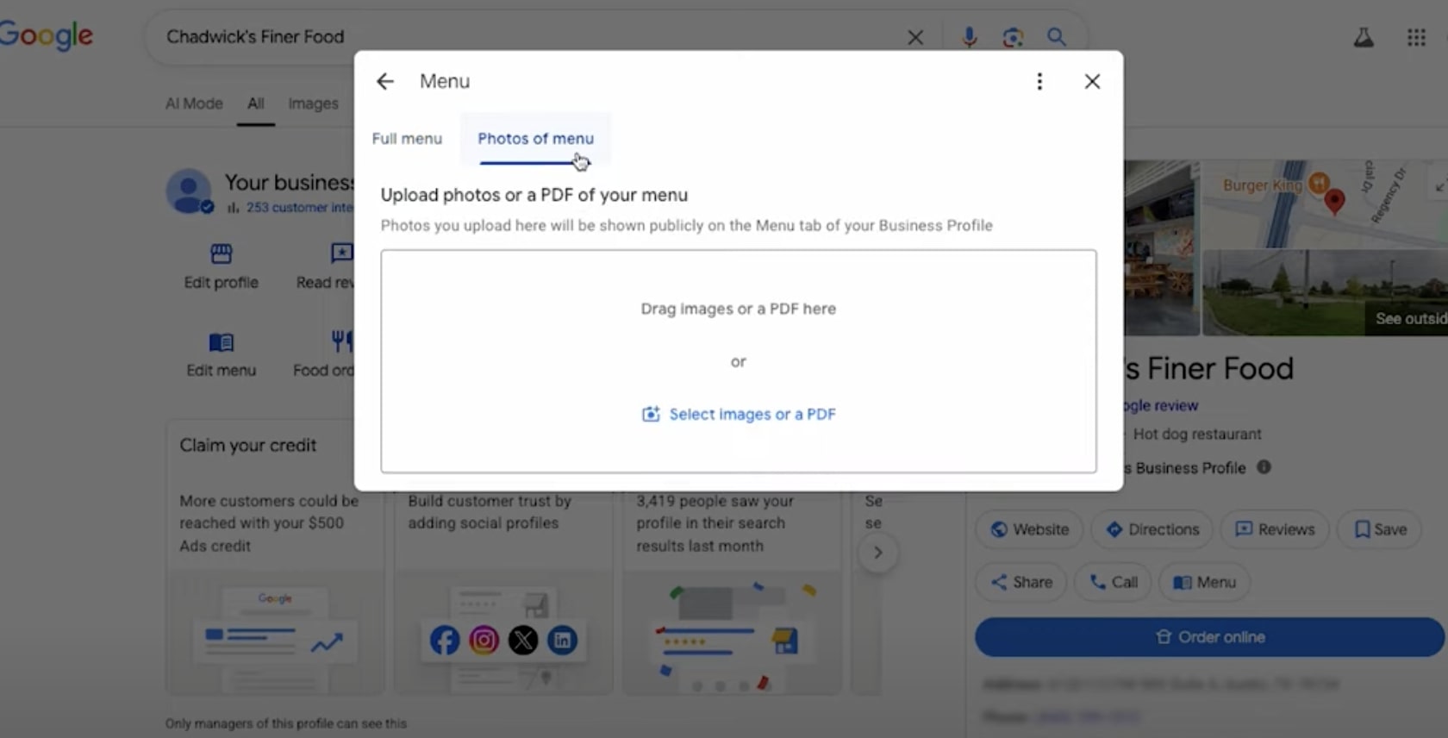Open the Claim your credit card
Image resolution: width=1448 pixels, height=738 pixels.
pyautogui.click(x=275, y=557)
